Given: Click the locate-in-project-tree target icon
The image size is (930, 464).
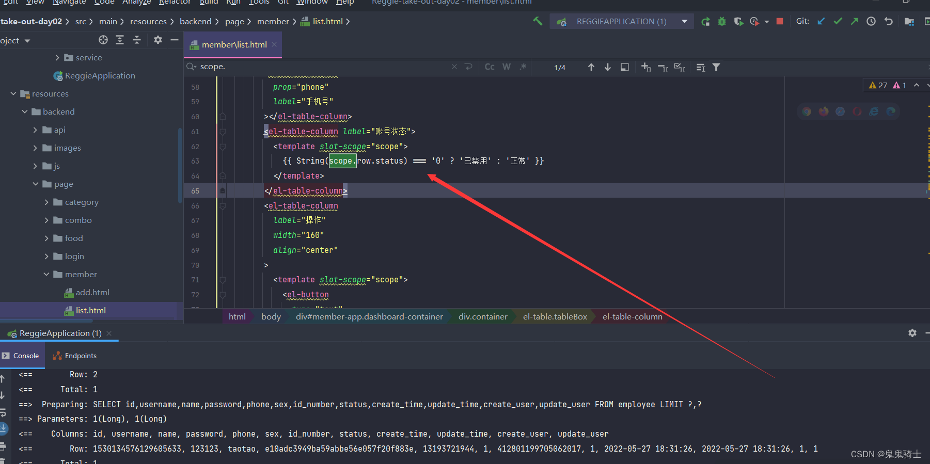Looking at the screenshot, I should click(x=103, y=40).
